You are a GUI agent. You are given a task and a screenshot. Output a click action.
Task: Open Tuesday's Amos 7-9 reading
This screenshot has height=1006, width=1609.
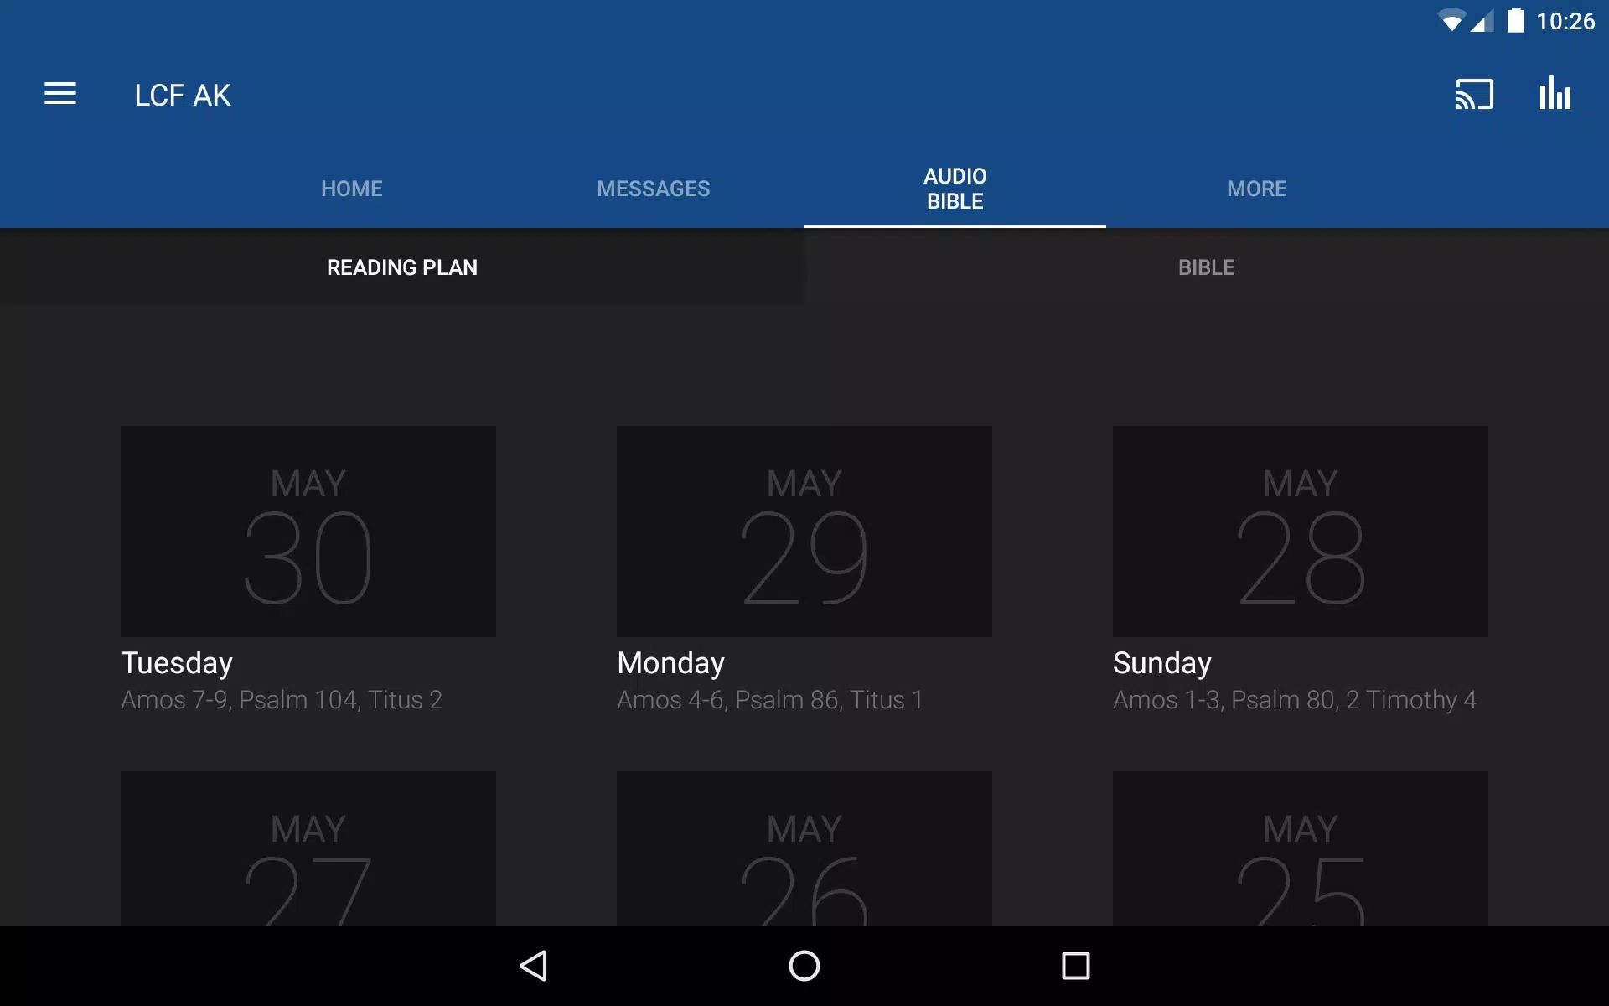pos(282,700)
